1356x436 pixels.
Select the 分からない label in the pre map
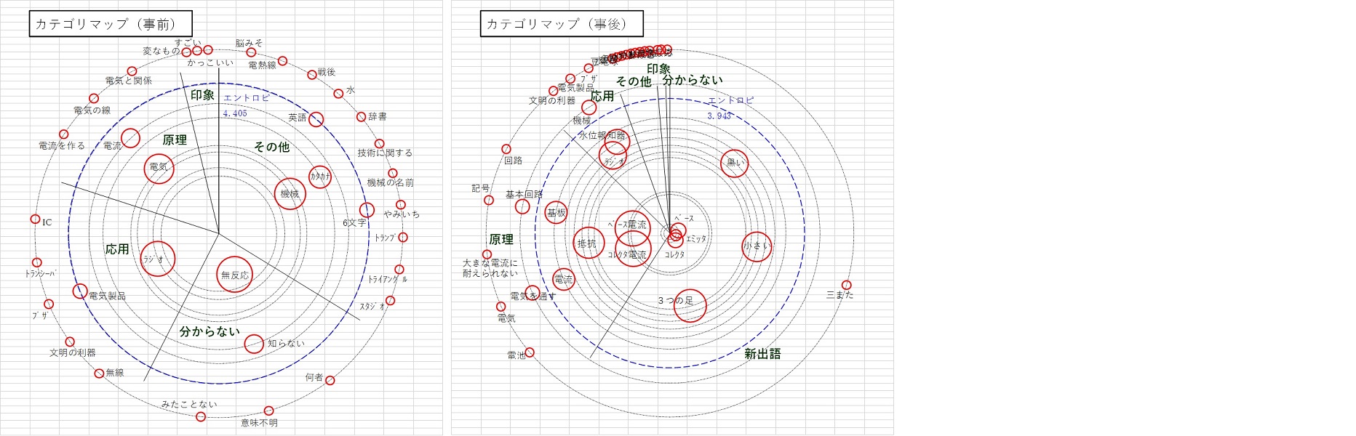coord(210,331)
